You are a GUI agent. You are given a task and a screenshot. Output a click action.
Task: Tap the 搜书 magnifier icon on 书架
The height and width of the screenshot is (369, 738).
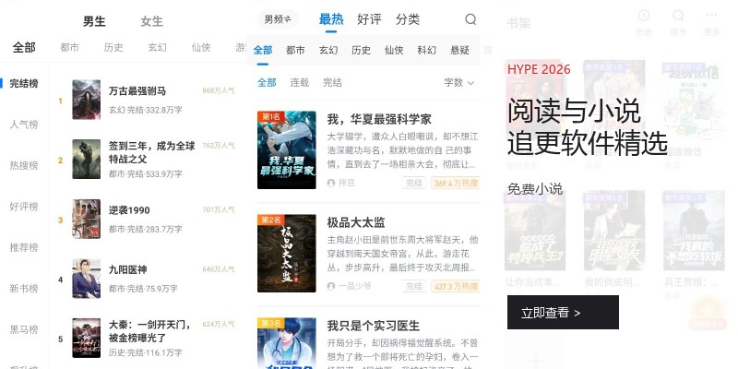[x=678, y=16]
